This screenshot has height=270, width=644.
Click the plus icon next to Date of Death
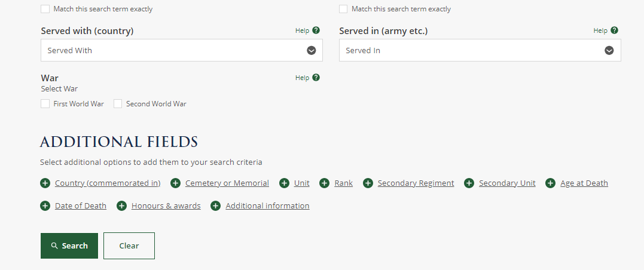(45, 206)
